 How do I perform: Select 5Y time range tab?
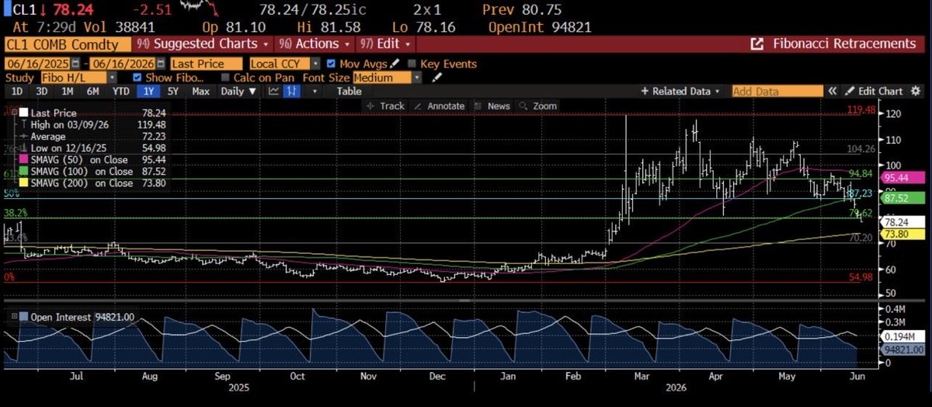[x=172, y=91]
